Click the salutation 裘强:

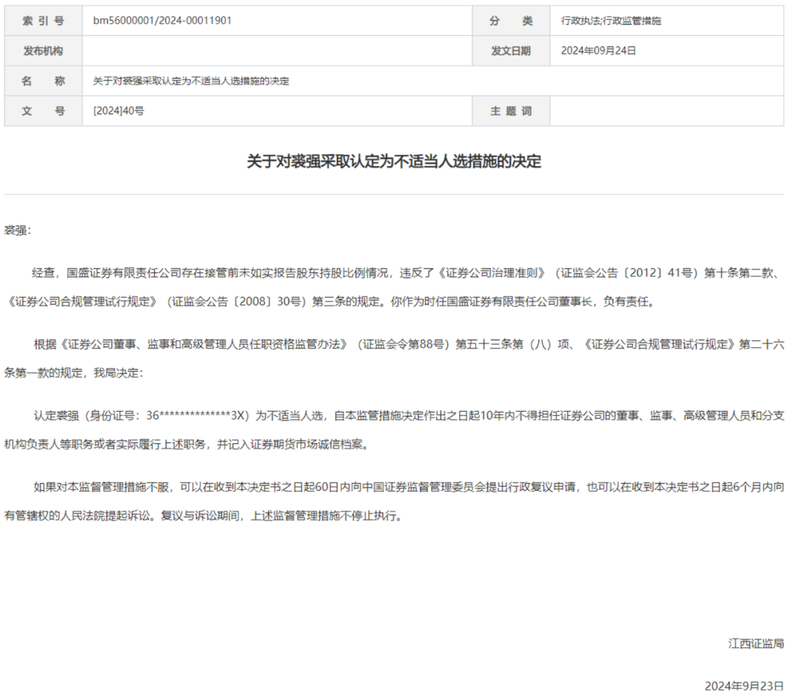18,230
